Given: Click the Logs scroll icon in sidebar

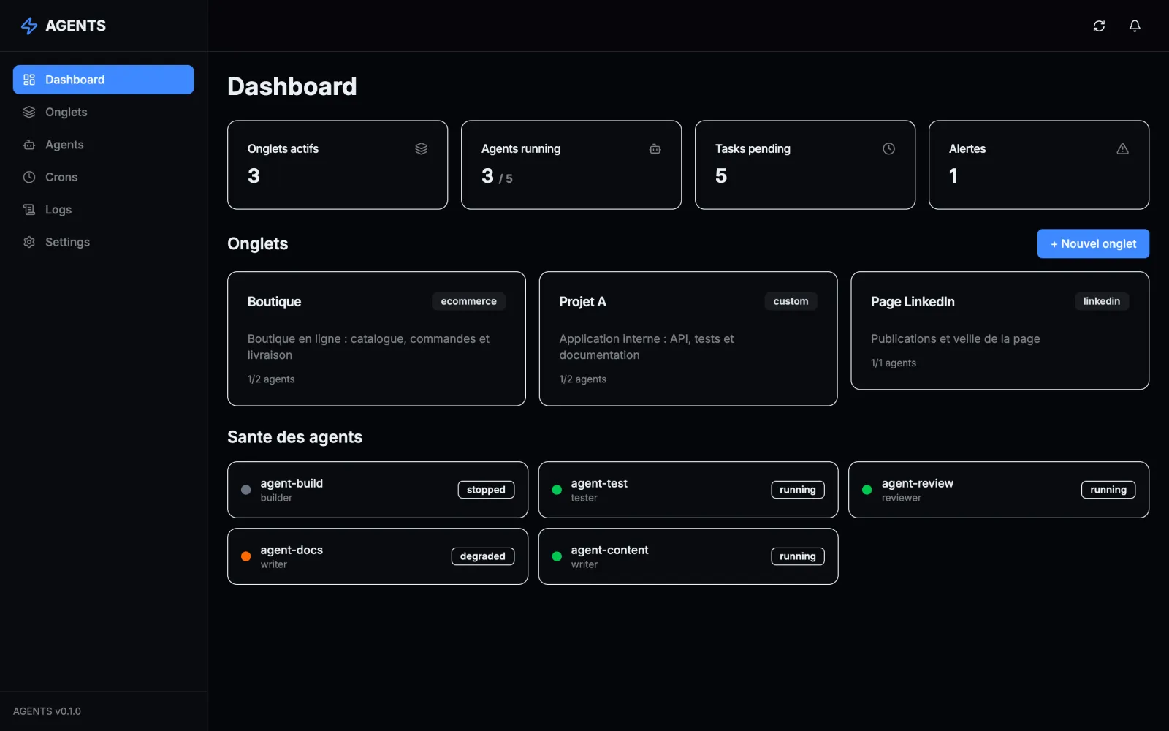Looking at the screenshot, I should tap(29, 210).
